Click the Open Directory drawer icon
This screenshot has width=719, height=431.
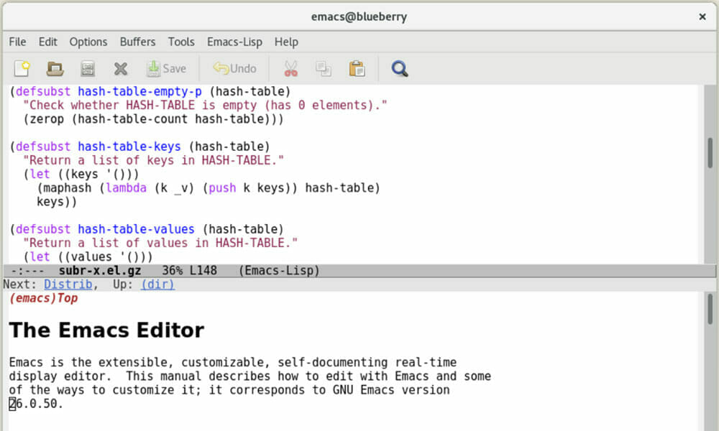coord(88,69)
